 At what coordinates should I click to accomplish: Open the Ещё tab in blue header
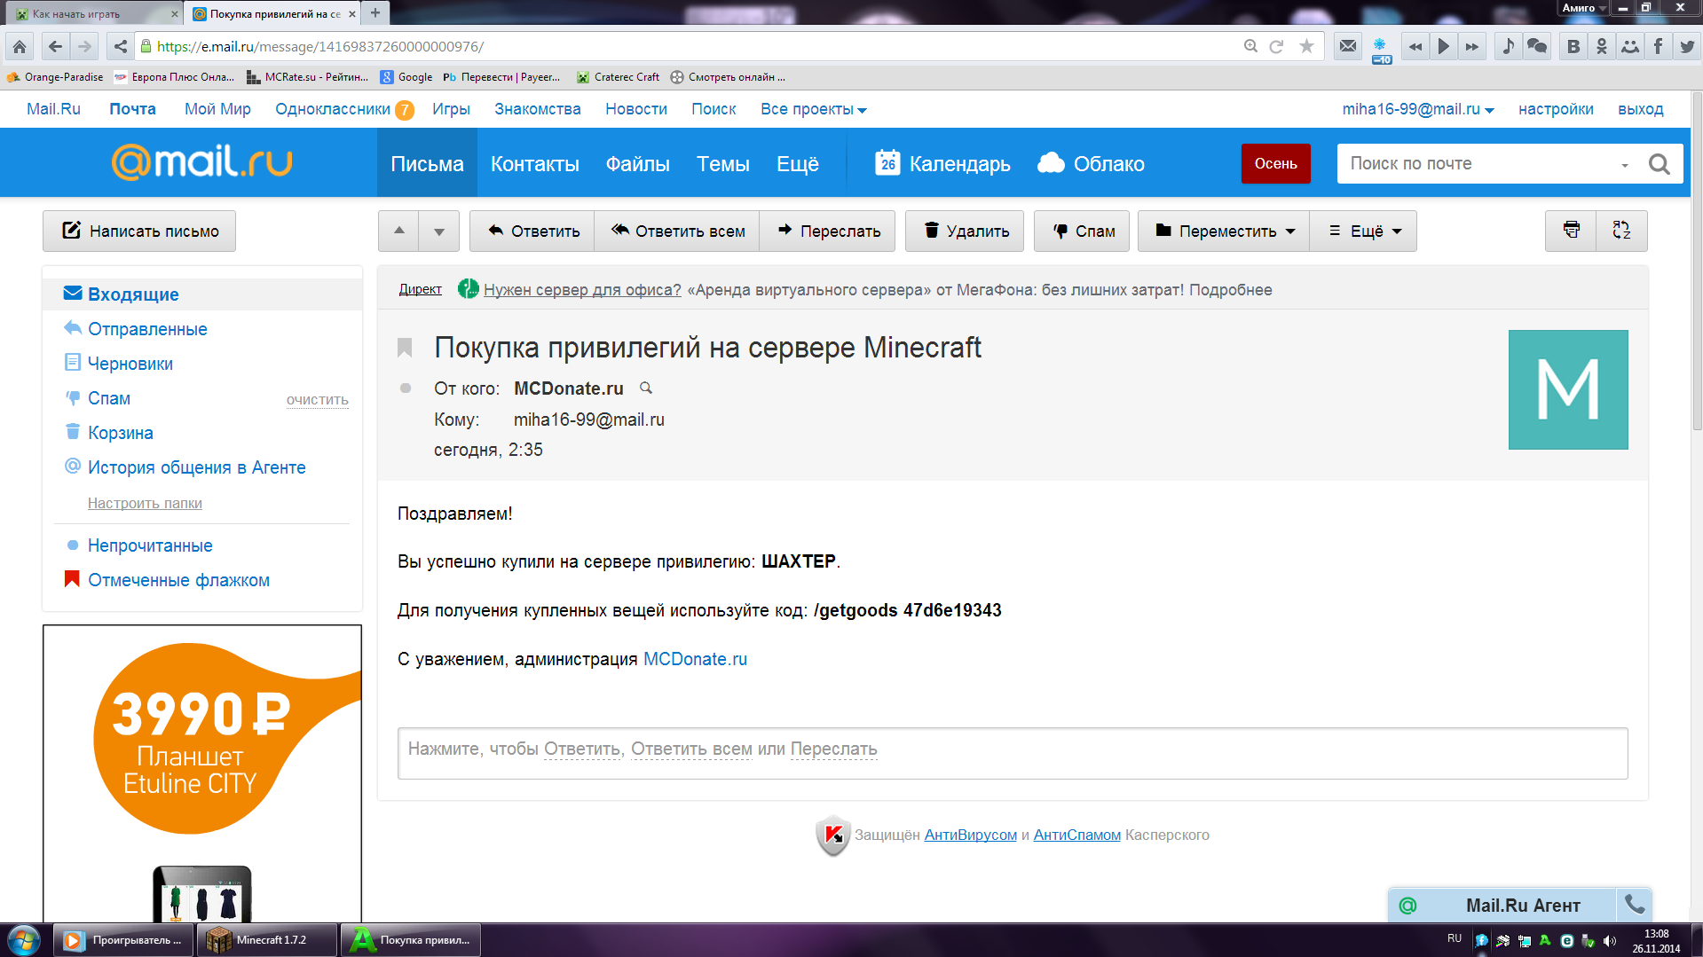point(798,163)
